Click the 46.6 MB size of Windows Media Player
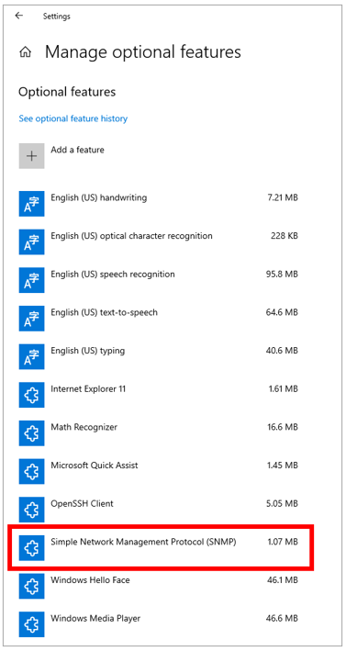Screen dimensions: 346x651 (x=282, y=618)
